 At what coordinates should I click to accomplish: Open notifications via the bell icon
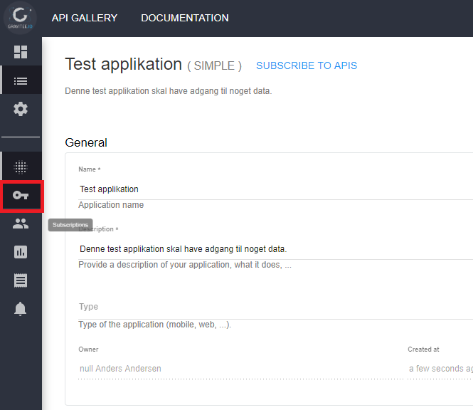21,309
